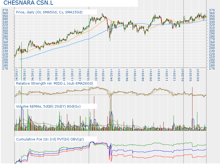Click 170 on the left price axis

[5, 68]
